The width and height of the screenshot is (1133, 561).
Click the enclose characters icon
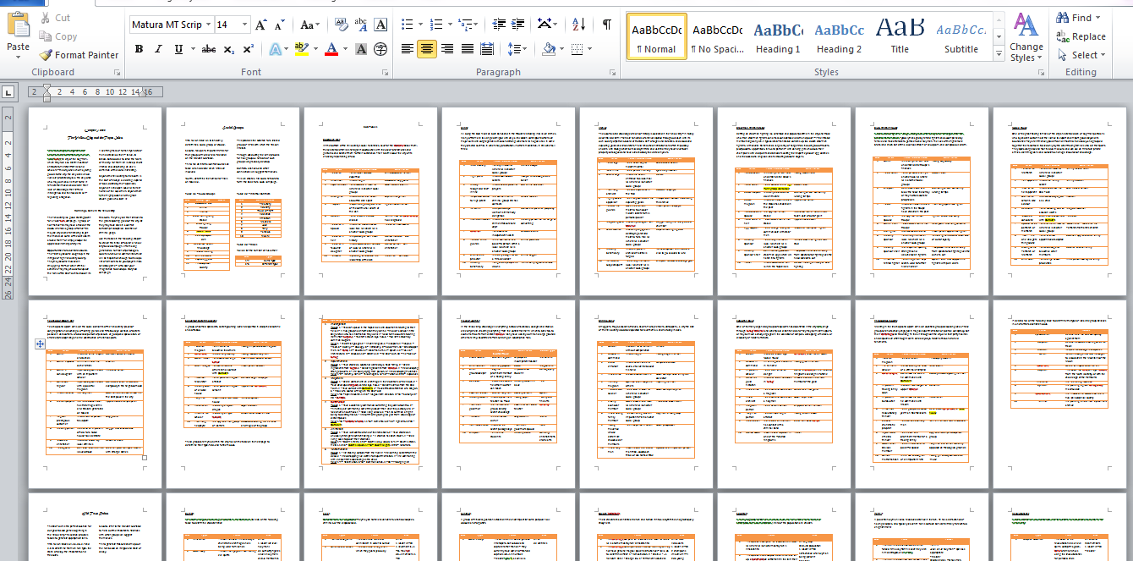[x=381, y=49]
